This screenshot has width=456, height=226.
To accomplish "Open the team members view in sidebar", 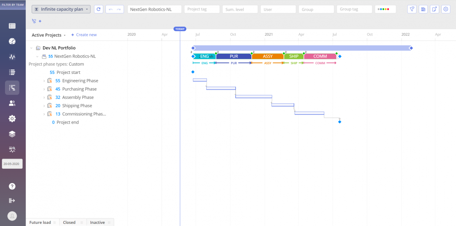I will pyautogui.click(x=12, y=103).
